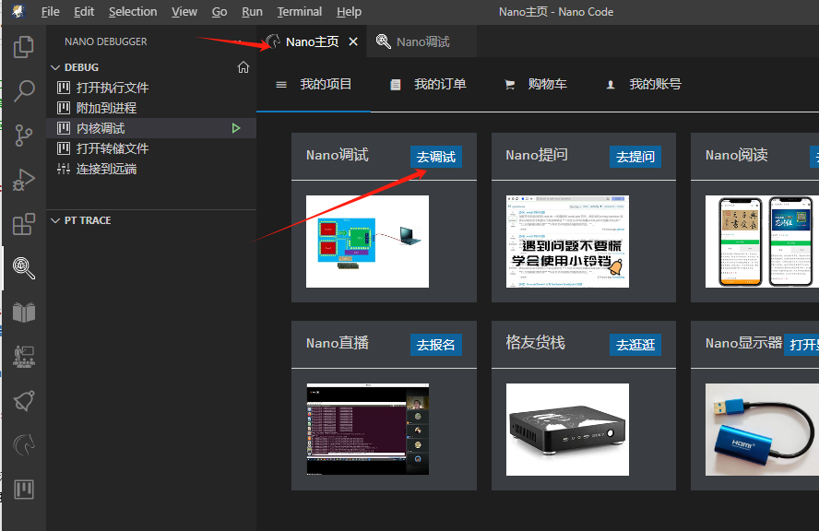The width and height of the screenshot is (819, 531).
Task: Open the Explorer files view in the activity bar
Action: [x=23, y=47]
